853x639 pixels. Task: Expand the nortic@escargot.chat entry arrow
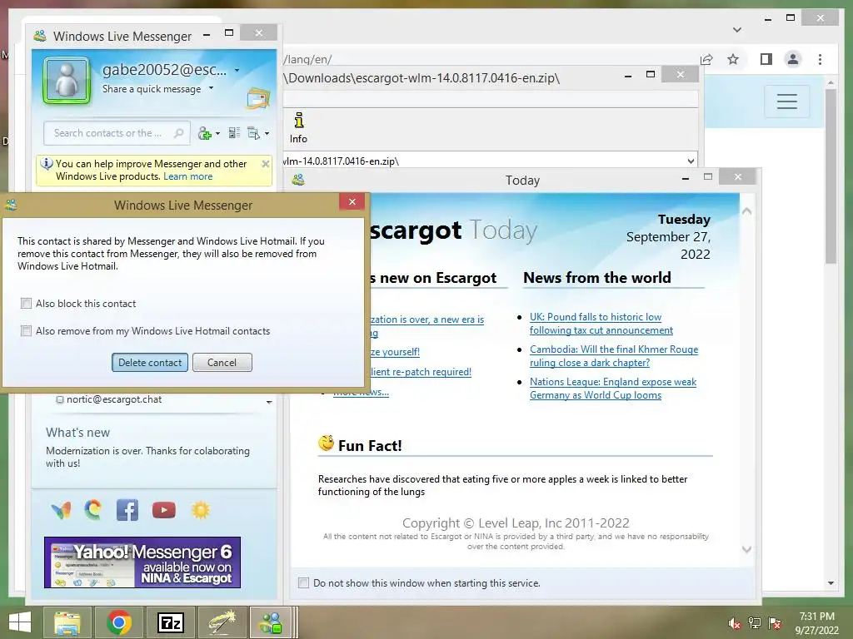[269, 402]
